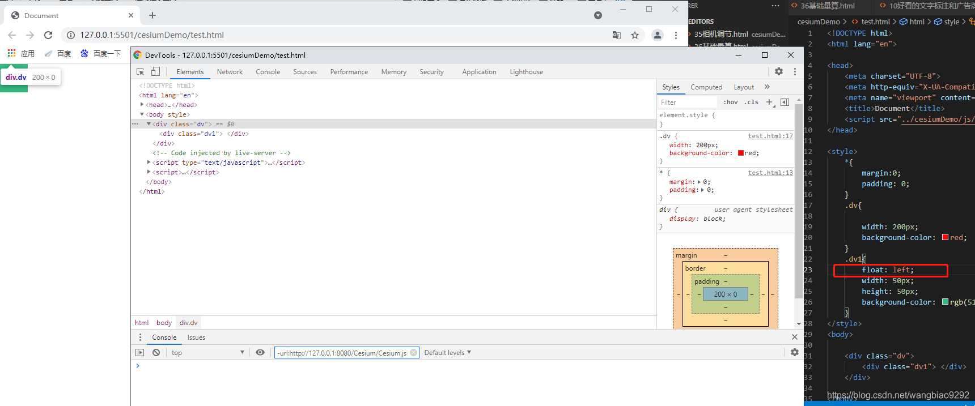Open DevTools settings gear icon

(x=779, y=72)
